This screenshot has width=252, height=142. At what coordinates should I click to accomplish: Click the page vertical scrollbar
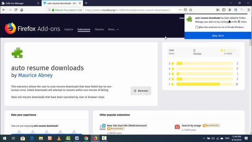pos(250,74)
